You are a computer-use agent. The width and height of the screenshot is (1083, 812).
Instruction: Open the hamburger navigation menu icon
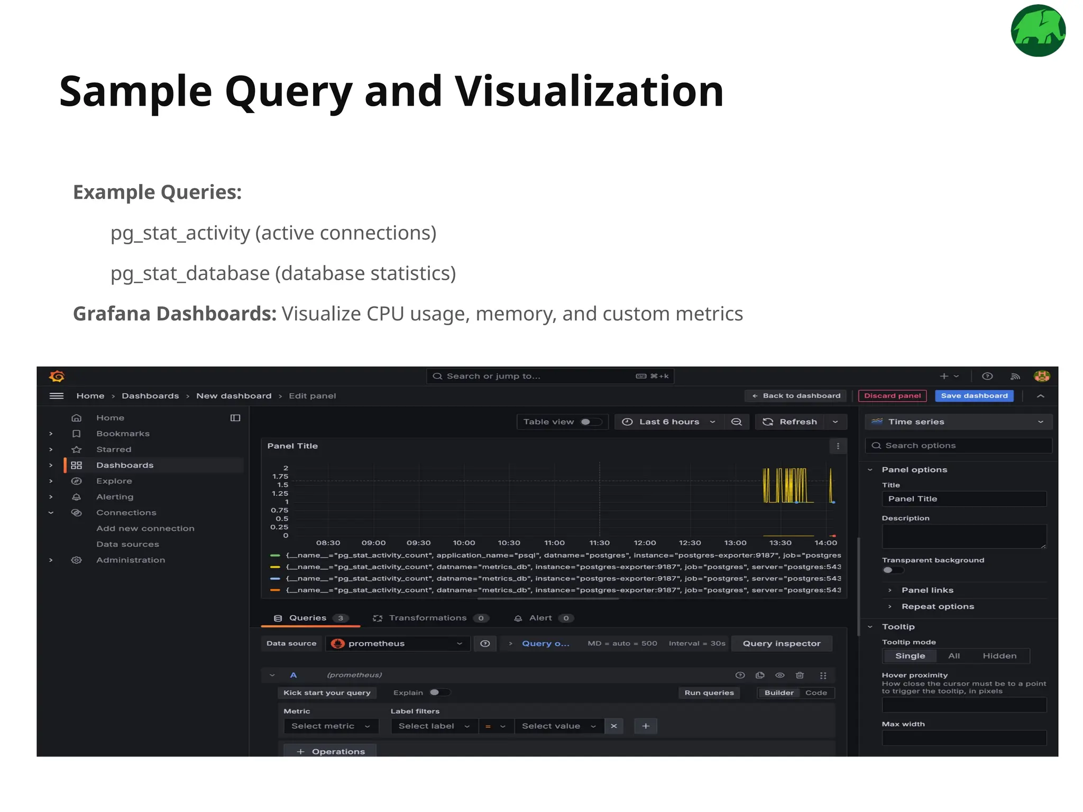[57, 396]
